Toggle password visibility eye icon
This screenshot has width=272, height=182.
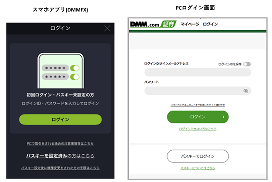coord(245,91)
